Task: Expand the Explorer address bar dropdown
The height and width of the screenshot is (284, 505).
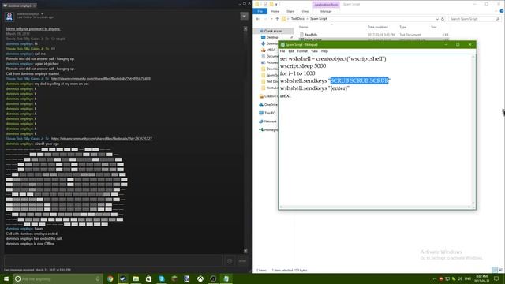Action: [x=437, y=19]
